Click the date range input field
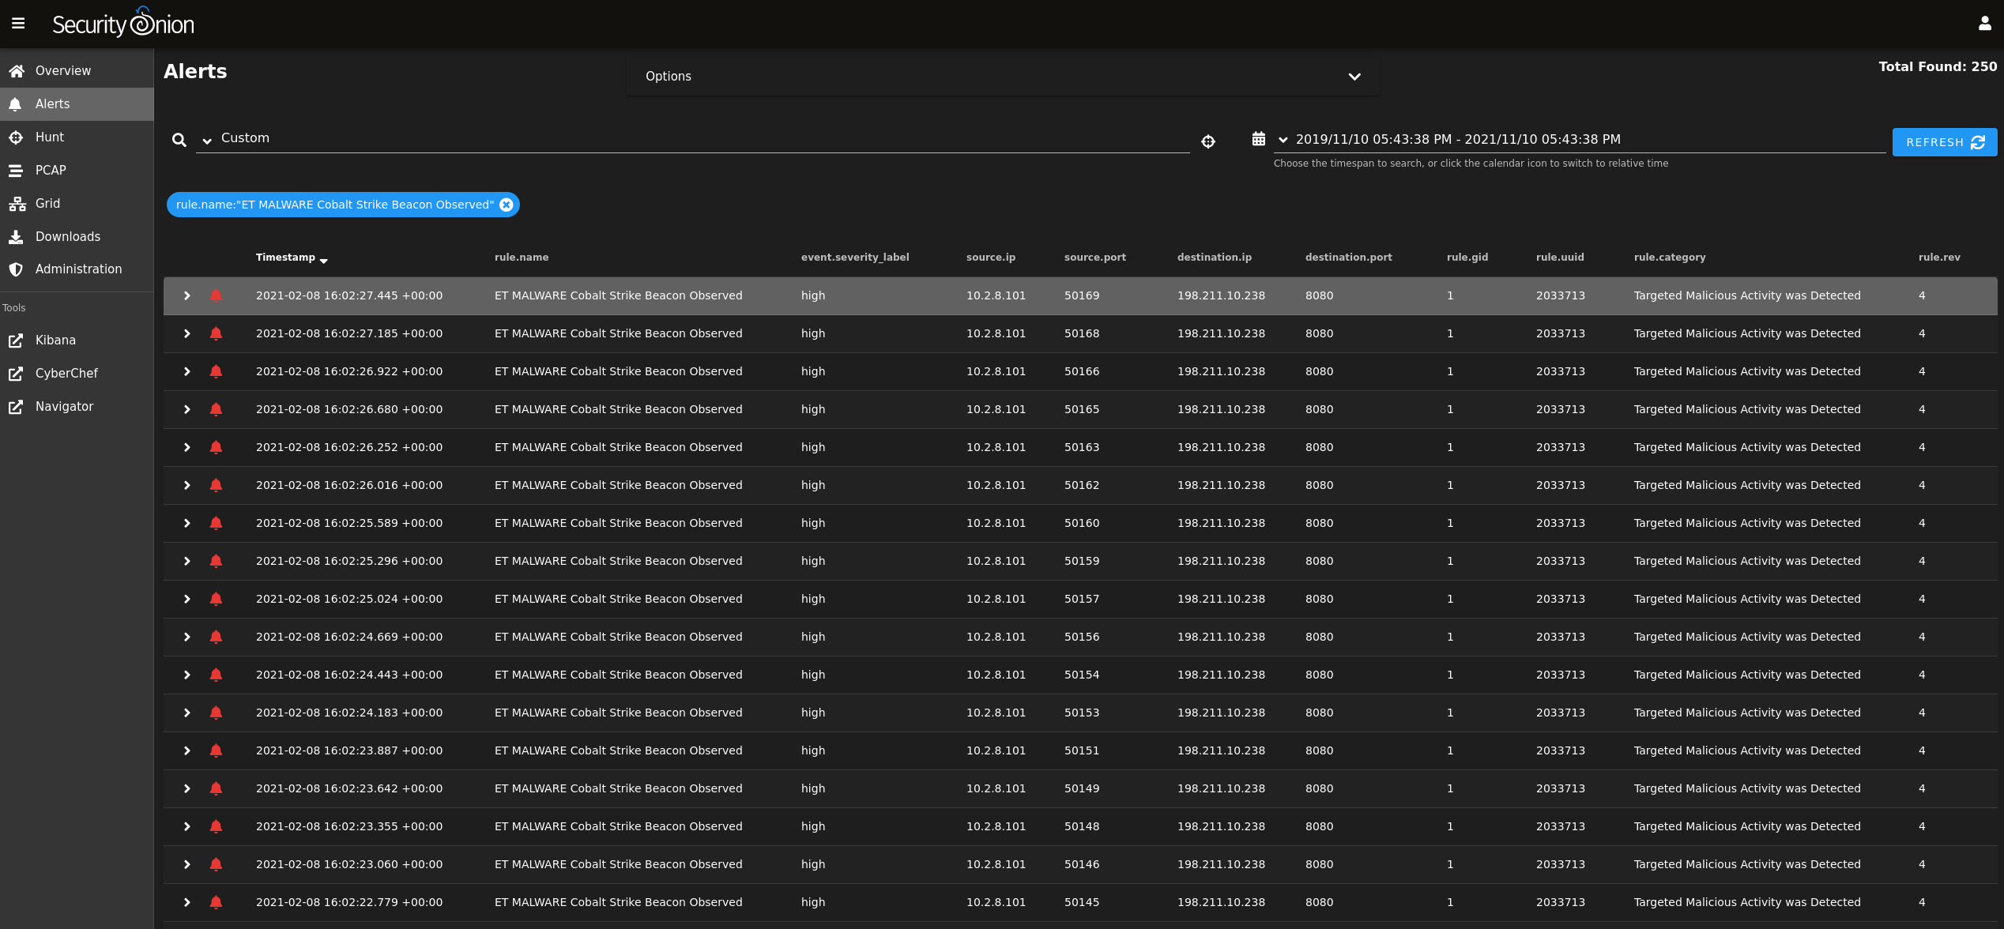This screenshot has height=929, width=2004. [1588, 140]
